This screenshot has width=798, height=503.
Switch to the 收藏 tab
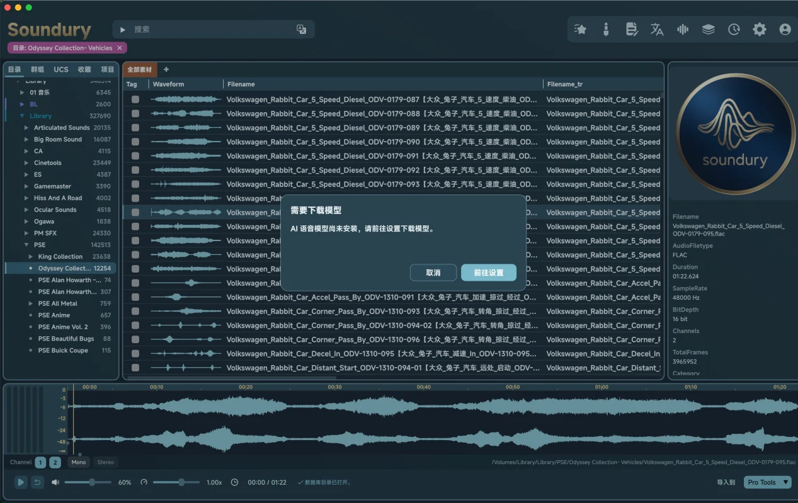click(x=84, y=69)
